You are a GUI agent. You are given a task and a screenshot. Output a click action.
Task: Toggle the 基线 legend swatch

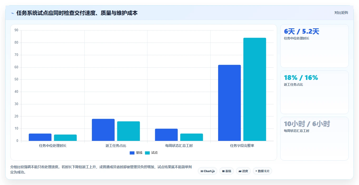(132, 153)
